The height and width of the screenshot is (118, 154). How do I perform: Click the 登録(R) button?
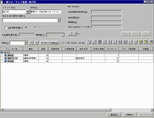114,115
